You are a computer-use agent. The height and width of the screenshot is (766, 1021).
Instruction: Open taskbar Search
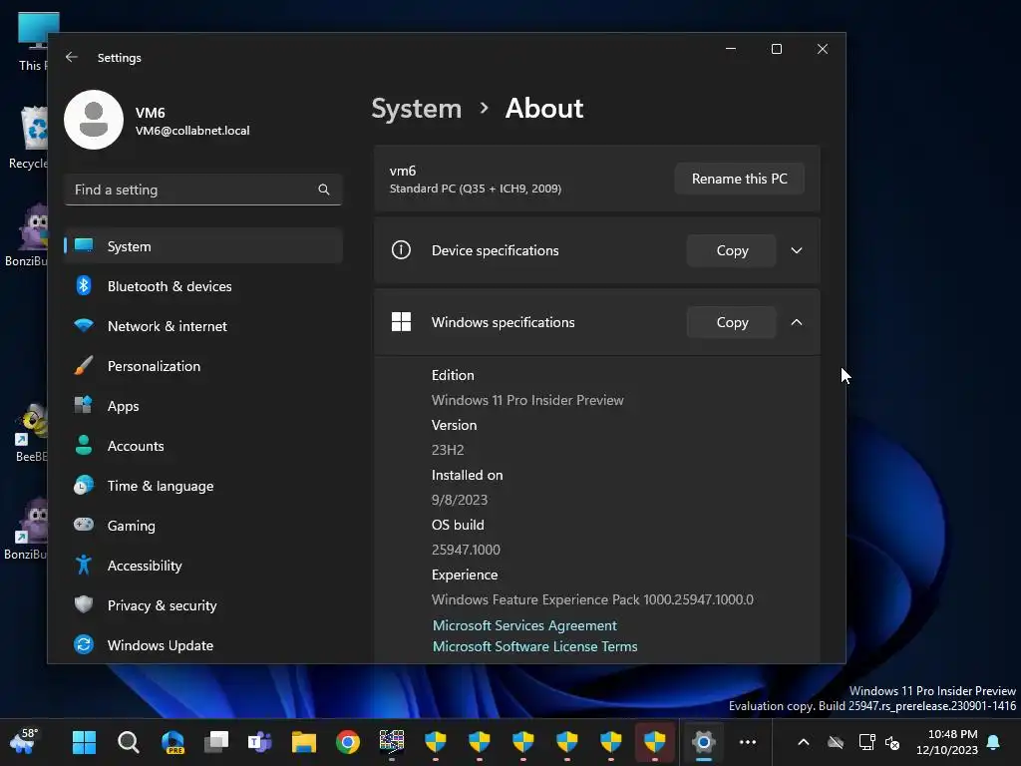[x=129, y=742]
